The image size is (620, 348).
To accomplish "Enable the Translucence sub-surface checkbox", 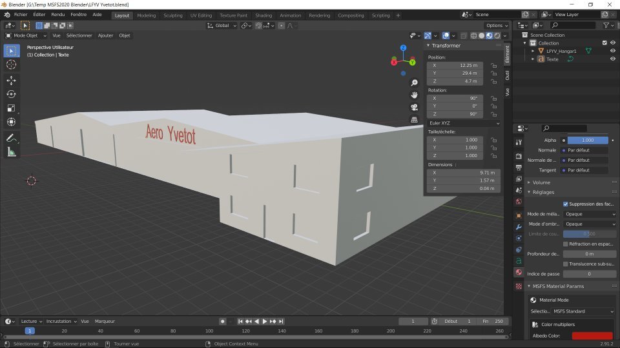I will pyautogui.click(x=566, y=264).
